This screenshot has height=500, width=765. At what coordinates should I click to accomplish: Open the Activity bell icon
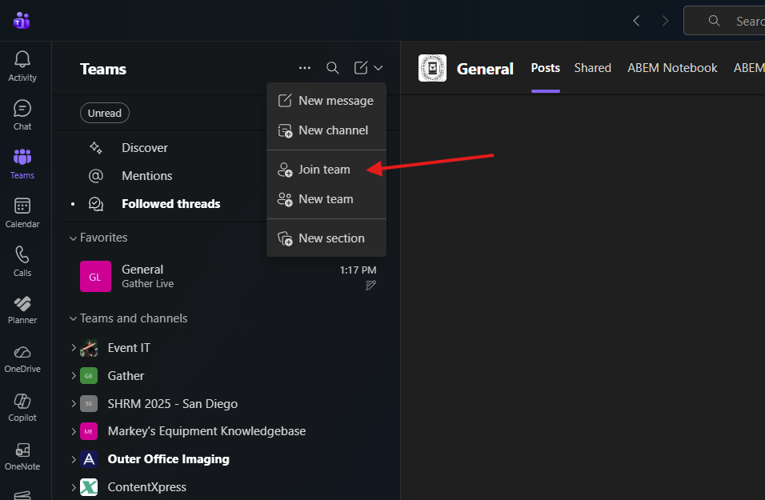coord(22,66)
